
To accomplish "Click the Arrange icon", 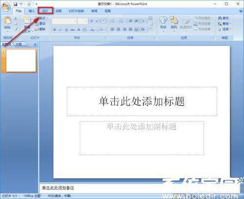I will 174,20.
